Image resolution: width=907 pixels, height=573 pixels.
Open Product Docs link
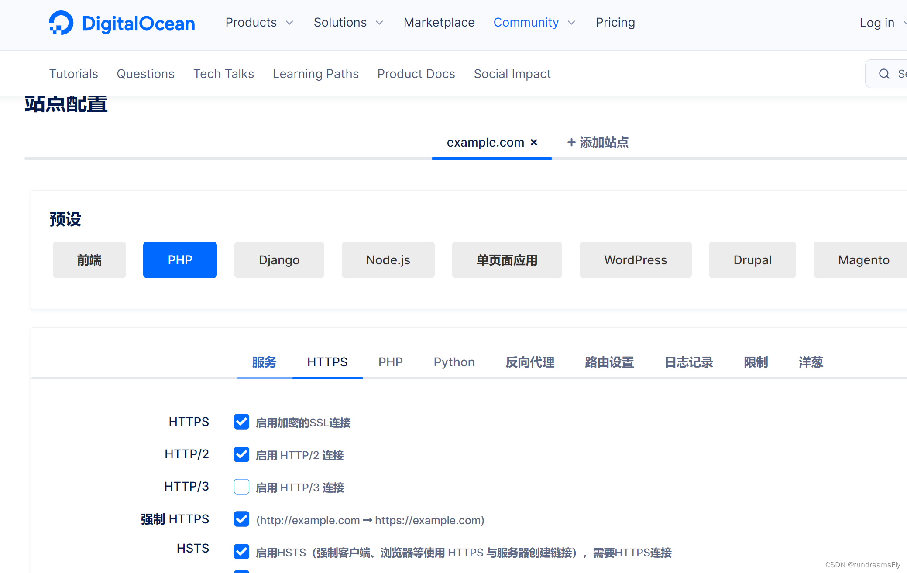point(416,74)
